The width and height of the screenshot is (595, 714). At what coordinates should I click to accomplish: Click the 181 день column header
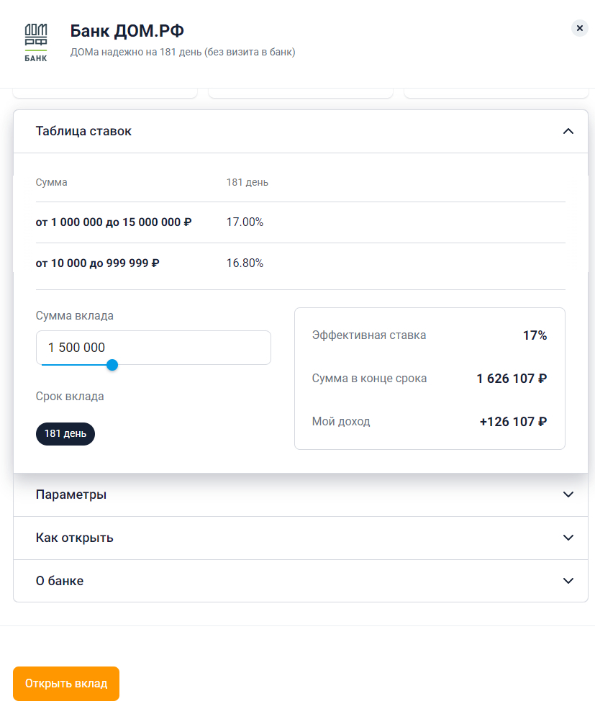point(247,182)
